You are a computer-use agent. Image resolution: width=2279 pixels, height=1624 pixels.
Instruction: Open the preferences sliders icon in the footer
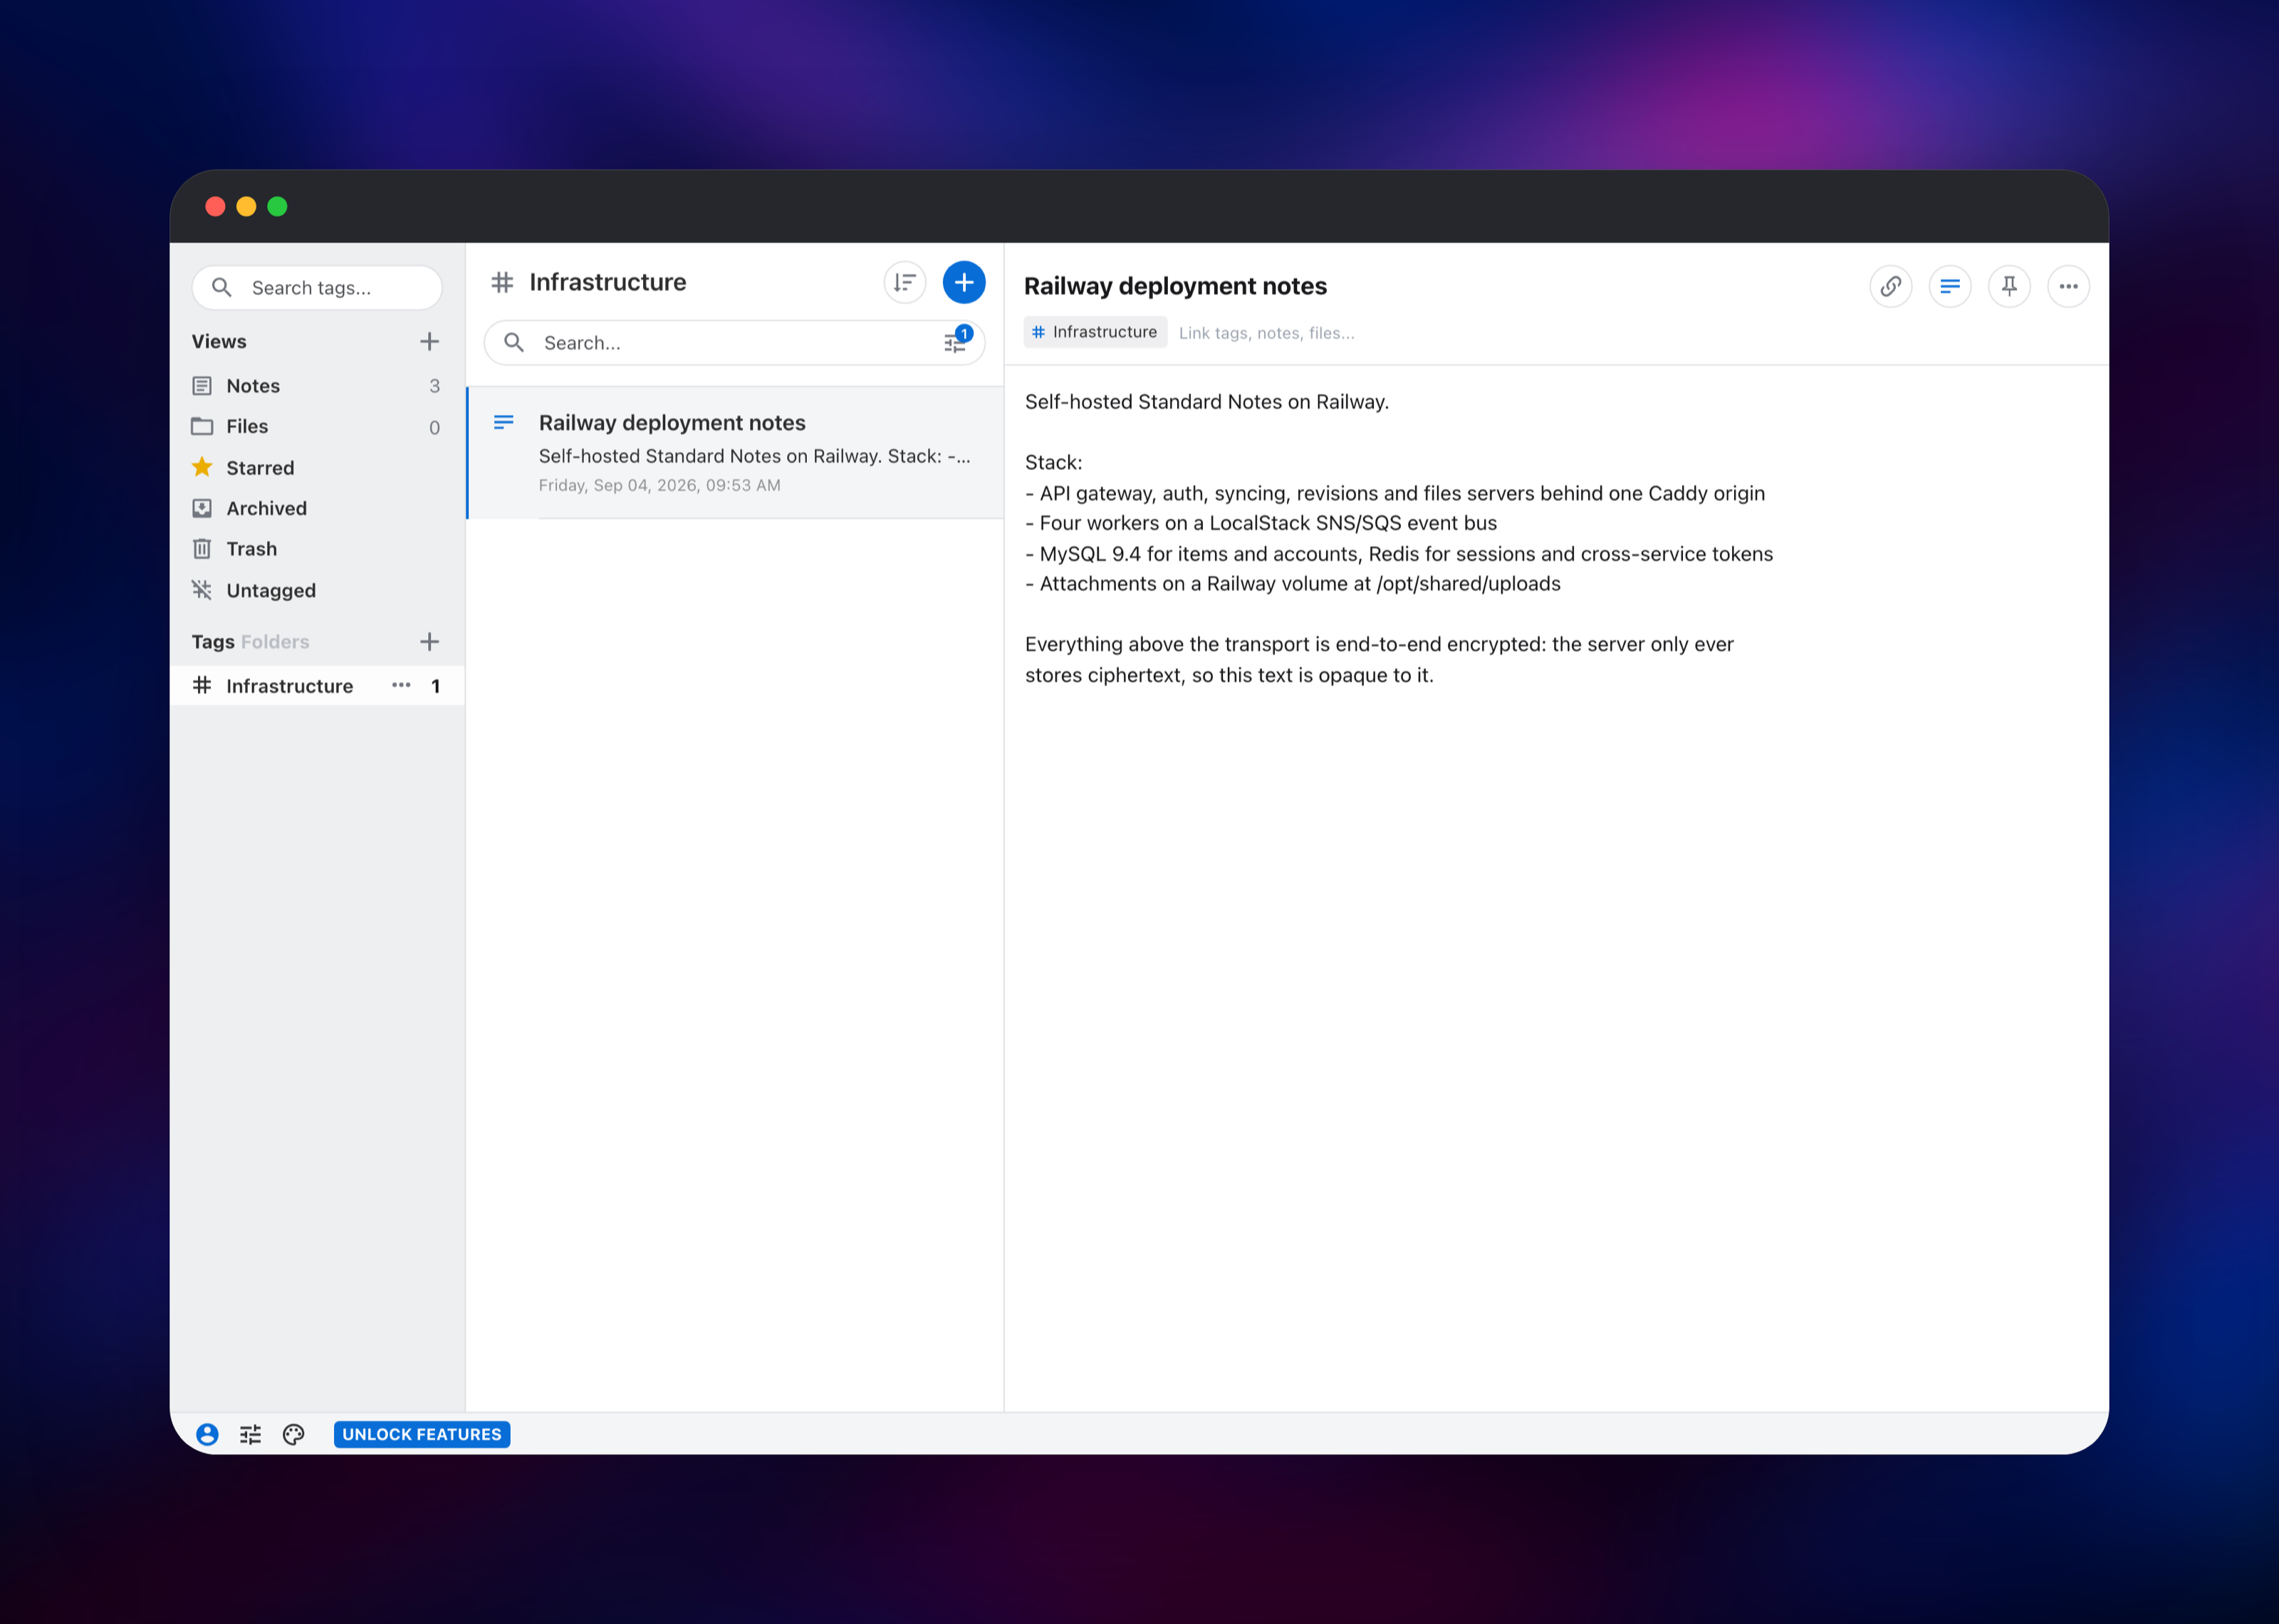(250, 1435)
